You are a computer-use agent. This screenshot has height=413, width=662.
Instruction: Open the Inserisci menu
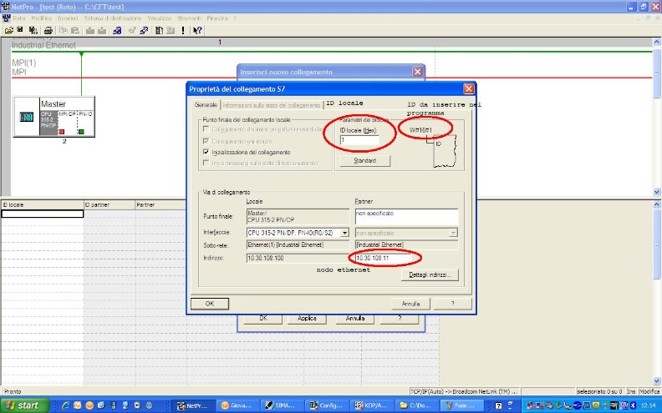click(x=68, y=18)
